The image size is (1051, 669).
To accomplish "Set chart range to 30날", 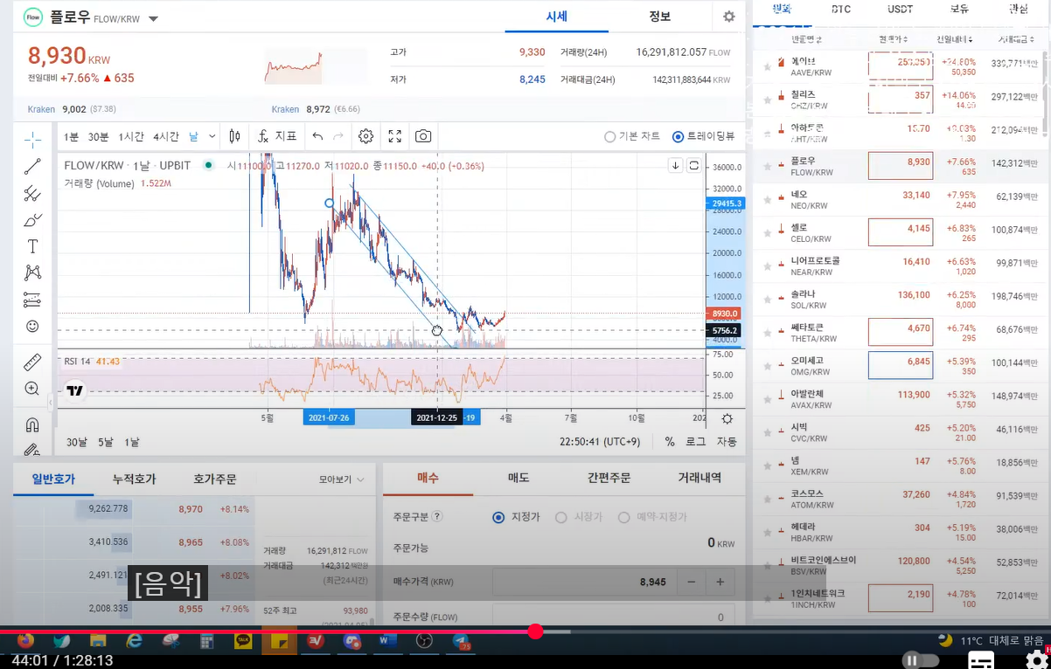I will point(77,442).
